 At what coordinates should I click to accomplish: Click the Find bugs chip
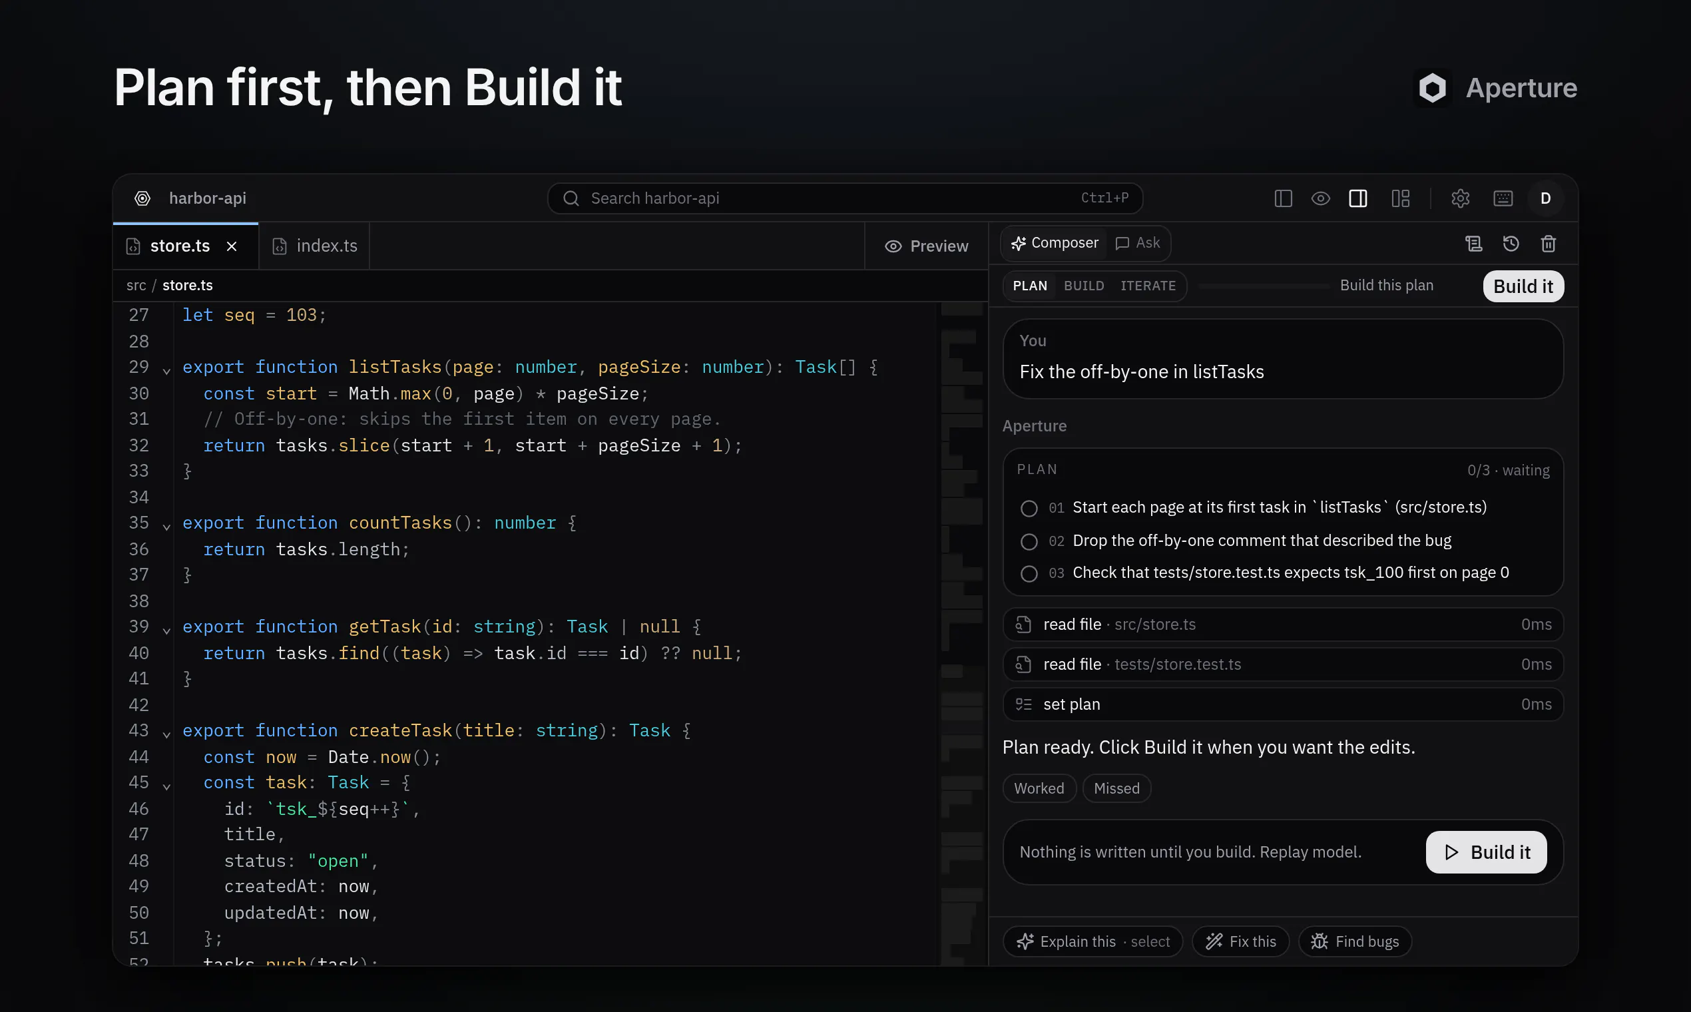point(1354,942)
